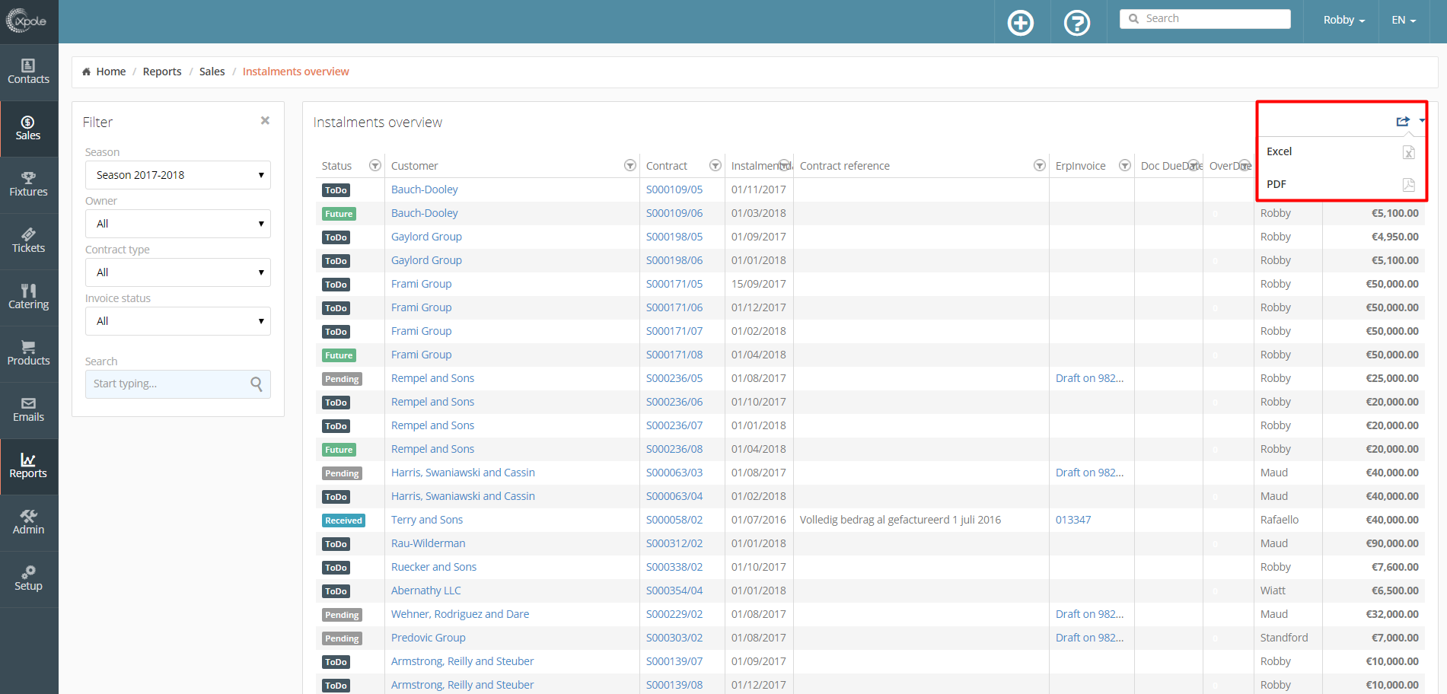Viewport: 1447px width, 694px height.
Task: Open ErpInvoice 013347
Action: pyautogui.click(x=1073, y=520)
